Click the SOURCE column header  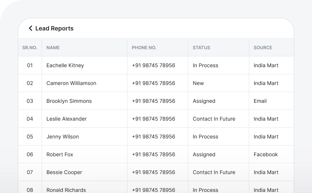(x=263, y=48)
